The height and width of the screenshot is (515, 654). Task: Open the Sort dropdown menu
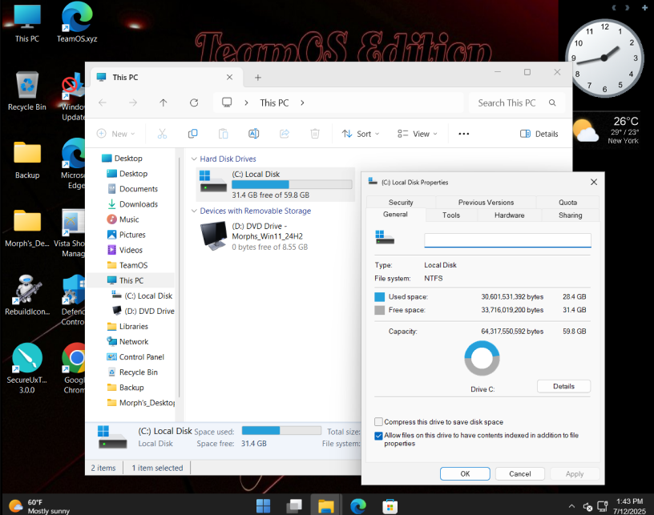(x=361, y=134)
